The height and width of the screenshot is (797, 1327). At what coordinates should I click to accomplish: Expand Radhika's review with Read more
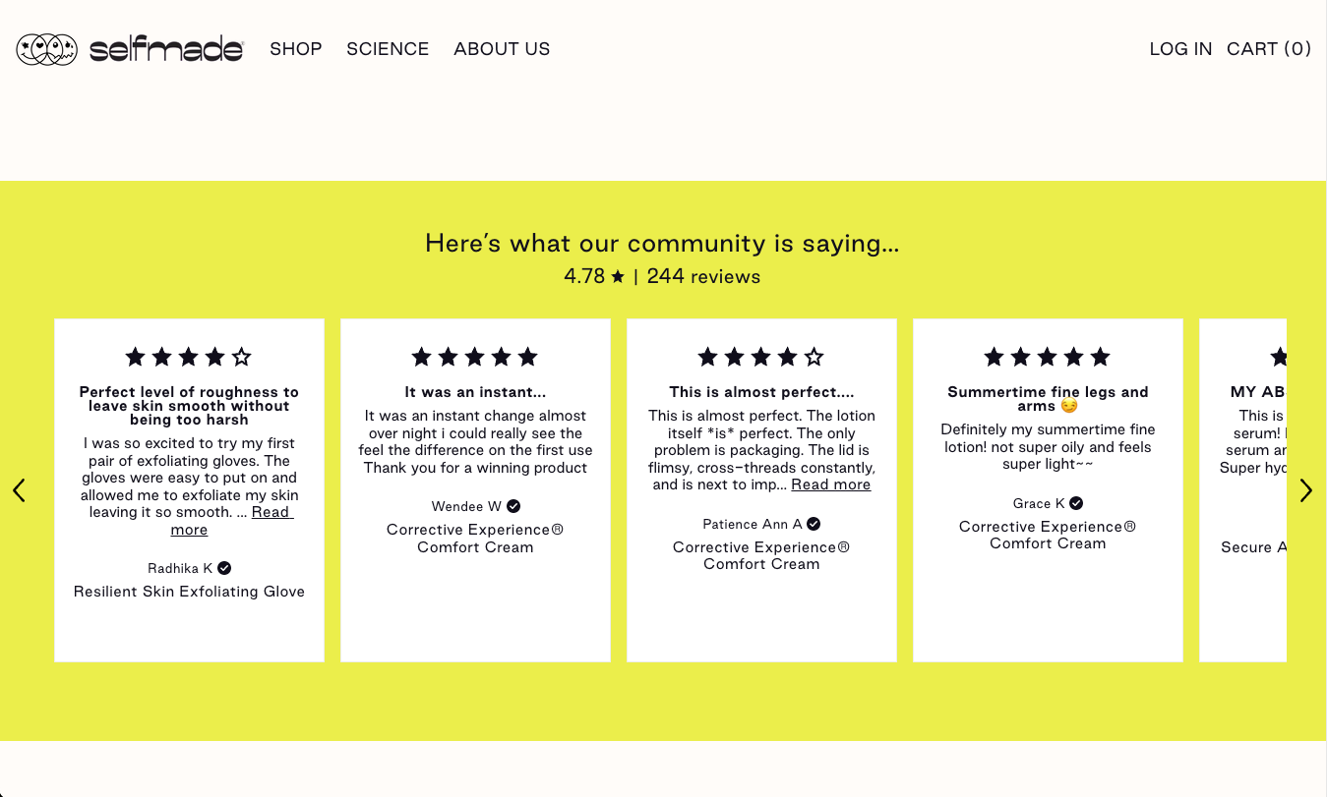(233, 521)
